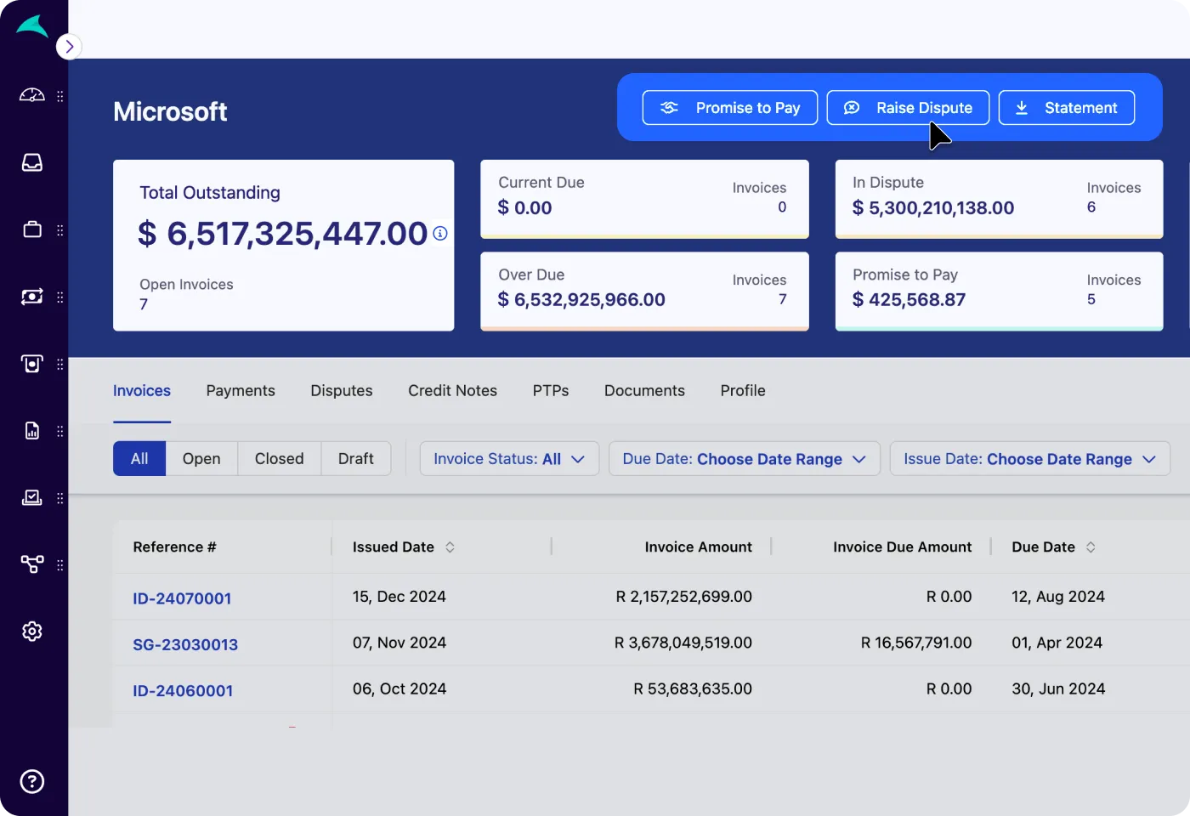Click the Microsoft customer name heading
Screen dimensions: 1190x816
pos(170,111)
